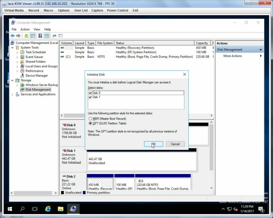Collapse the System Tools tree node

[x=12, y=48]
